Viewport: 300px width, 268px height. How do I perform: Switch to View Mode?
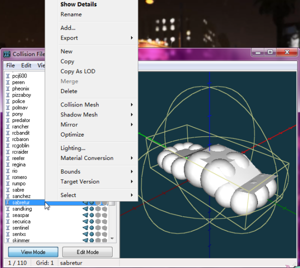click(x=33, y=252)
